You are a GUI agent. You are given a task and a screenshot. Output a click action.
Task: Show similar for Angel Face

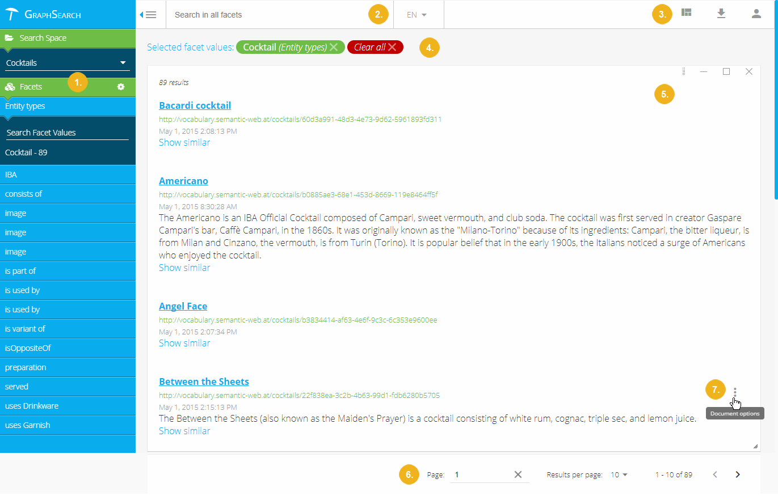pos(184,343)
